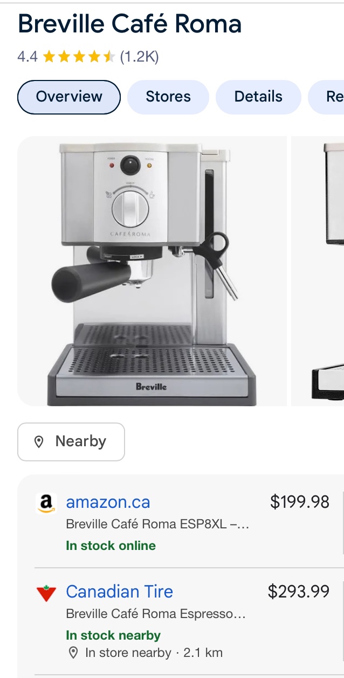Select the Breville Café Roma ESP8XL listing title
The image size is (344, 678).
(157, 524)
